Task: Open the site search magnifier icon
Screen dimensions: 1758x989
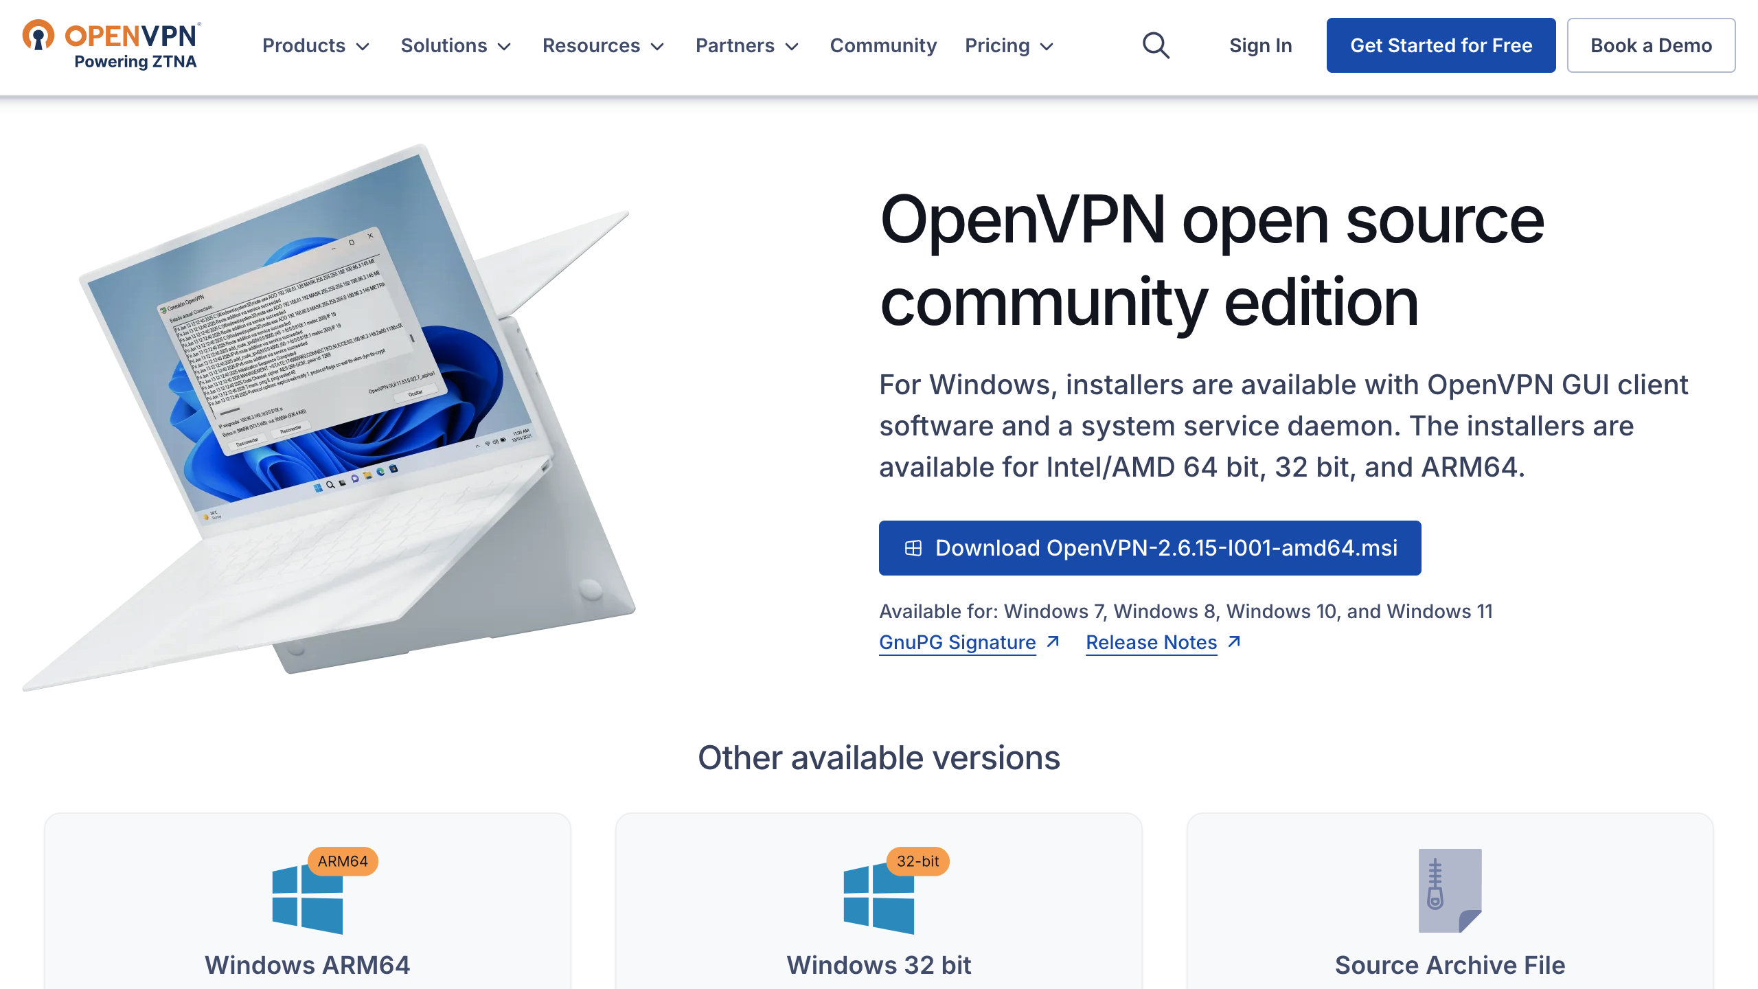Action: [1156, 45]
